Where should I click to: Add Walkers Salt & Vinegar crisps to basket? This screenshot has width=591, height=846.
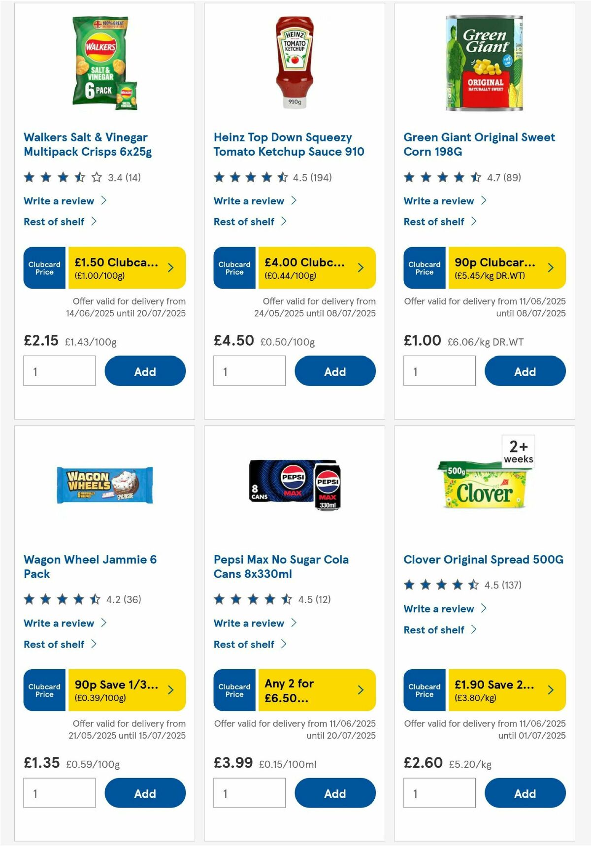(x=144, y=371)
